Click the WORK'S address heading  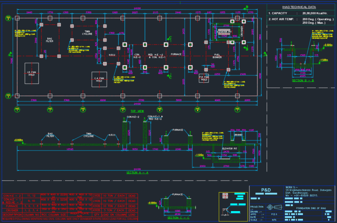click(292, 187)
